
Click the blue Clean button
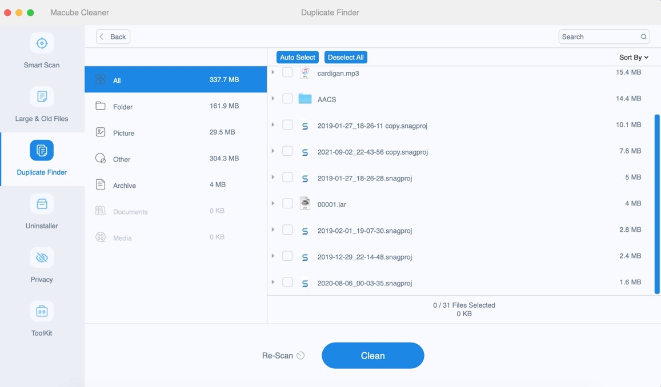click(x=372, y=356)
